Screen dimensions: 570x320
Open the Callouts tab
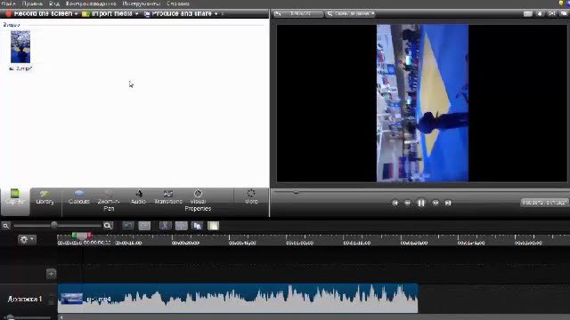(79, 197)
